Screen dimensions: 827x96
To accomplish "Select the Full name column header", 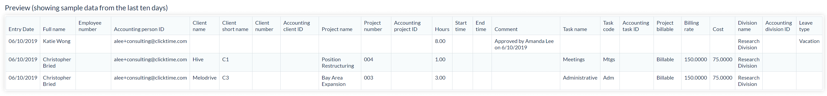I will [54, 29].
